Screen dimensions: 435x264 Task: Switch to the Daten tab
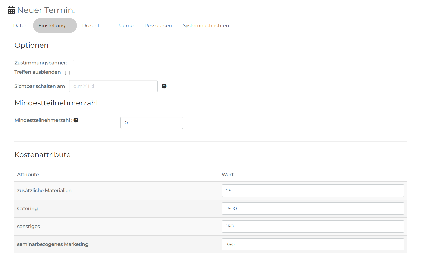tap(20, 25)
